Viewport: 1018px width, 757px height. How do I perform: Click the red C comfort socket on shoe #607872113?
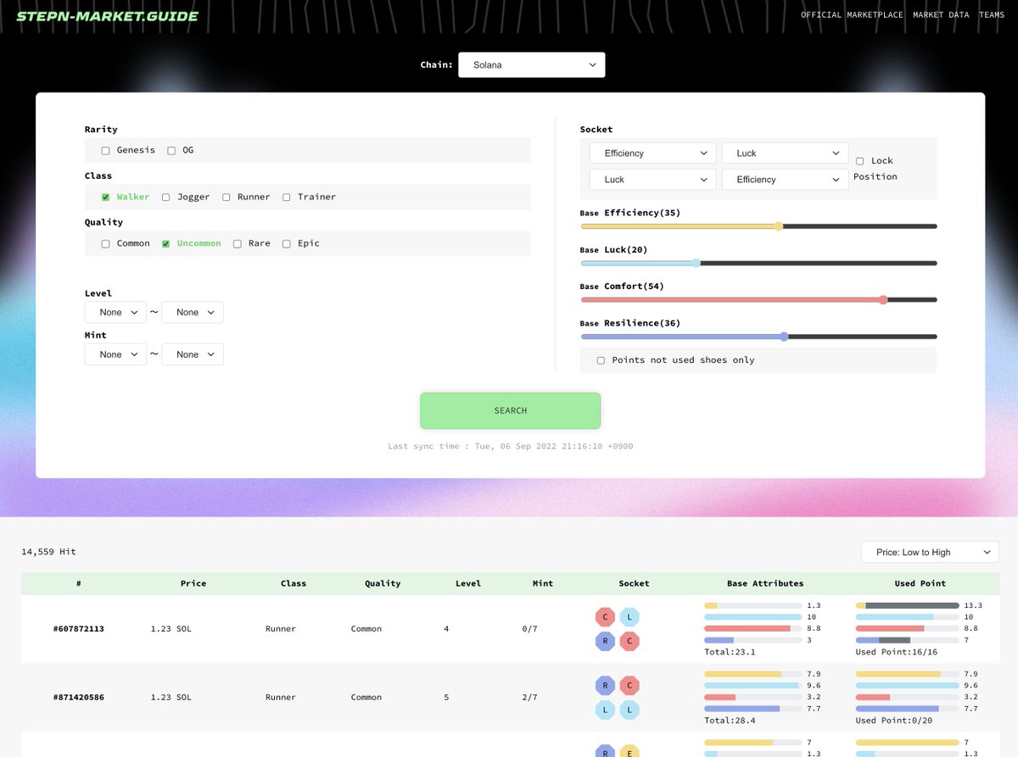tap(605, 617)
